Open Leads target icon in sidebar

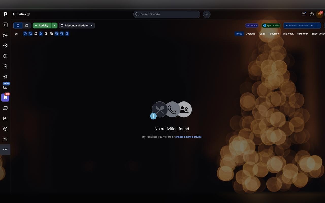click(5, 46)
